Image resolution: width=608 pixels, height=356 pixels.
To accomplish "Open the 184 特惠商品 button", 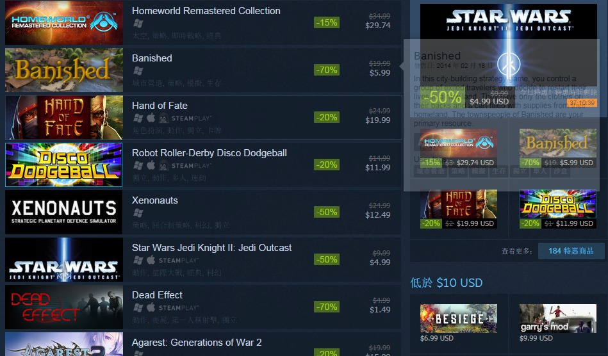I will point(571,251).
